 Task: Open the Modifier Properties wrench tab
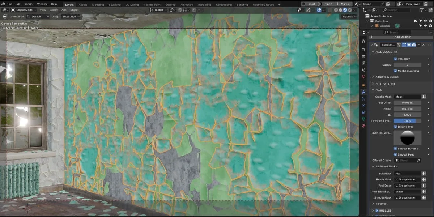363,92
